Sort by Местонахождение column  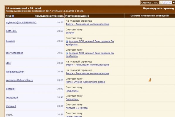coord(77,16)
